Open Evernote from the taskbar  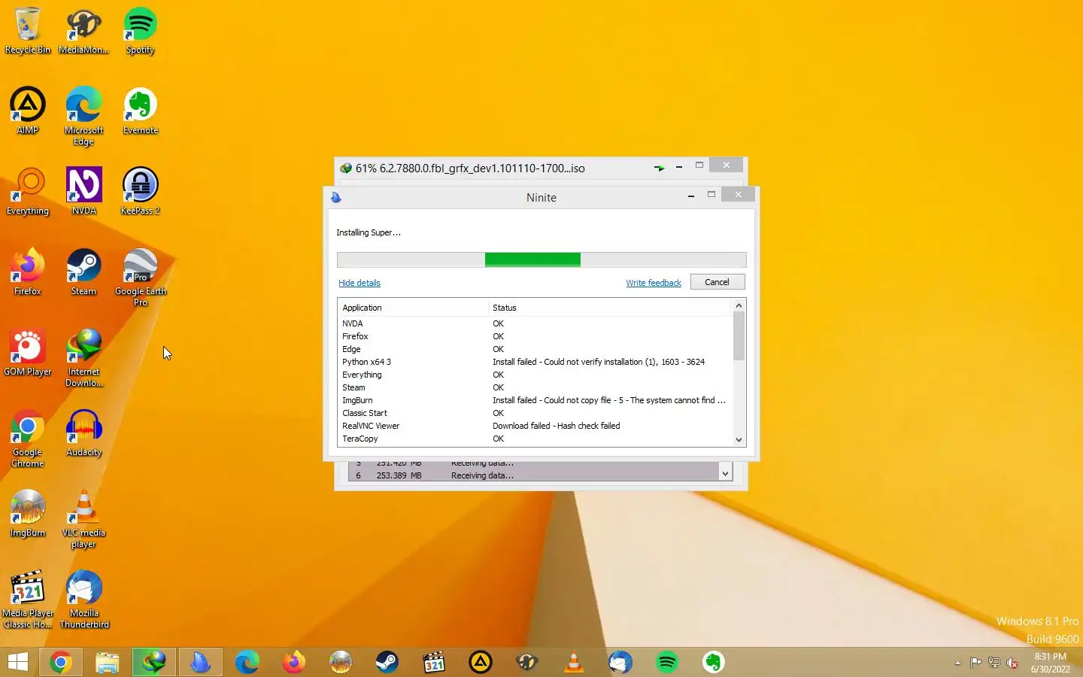714,662
